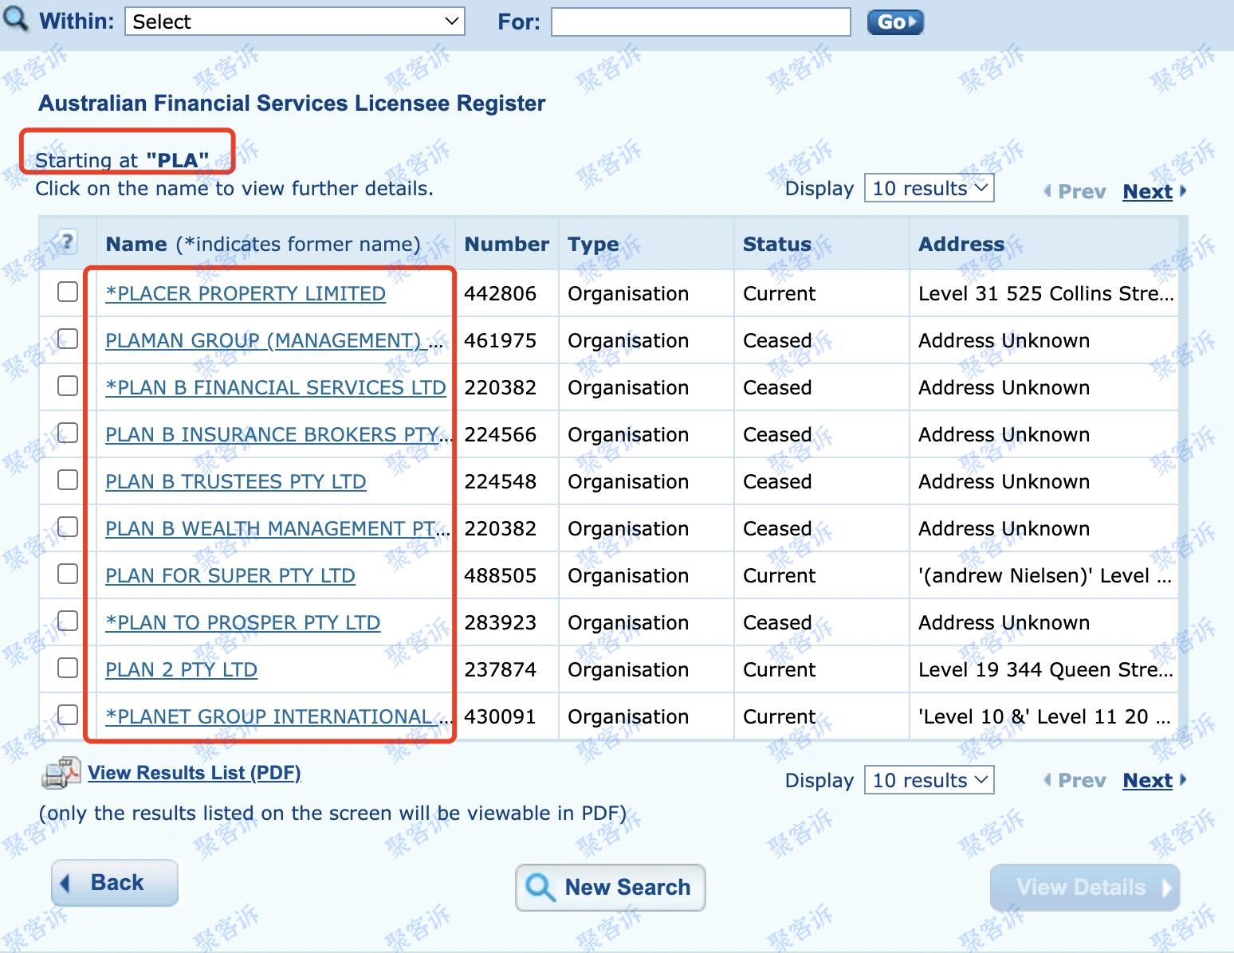Click the top Prev pagination link
This screenshot has width=1234, height=953.
1082,191
